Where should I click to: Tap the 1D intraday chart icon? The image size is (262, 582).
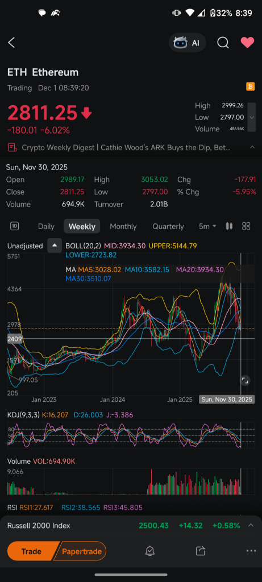pyautogui.click(x=15, y=226)
